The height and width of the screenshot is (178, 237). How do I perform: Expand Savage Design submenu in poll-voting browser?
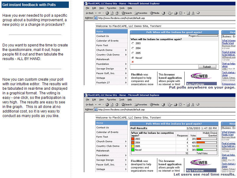(x=126, y=69)
